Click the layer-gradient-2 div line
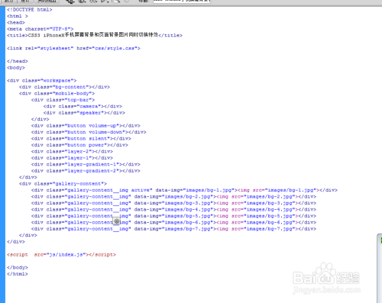Image resolution: width=382 pixels, height=303 pixels. pyautogui.click(x=86, y=171)
